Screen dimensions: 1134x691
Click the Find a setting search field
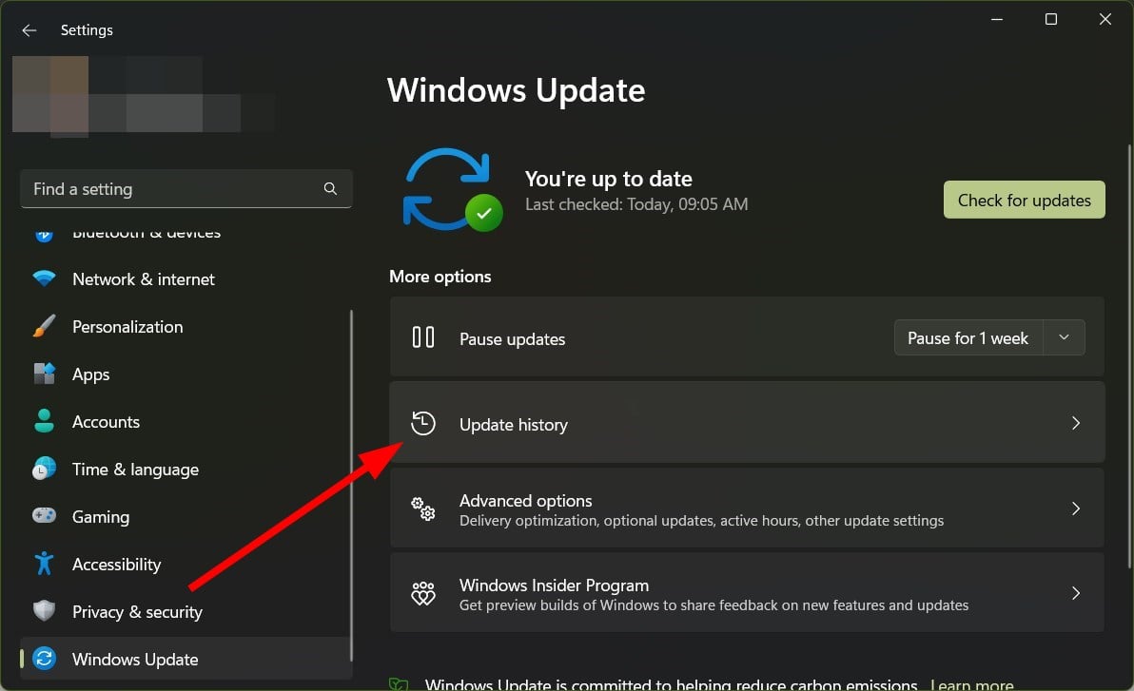[171, 189]
